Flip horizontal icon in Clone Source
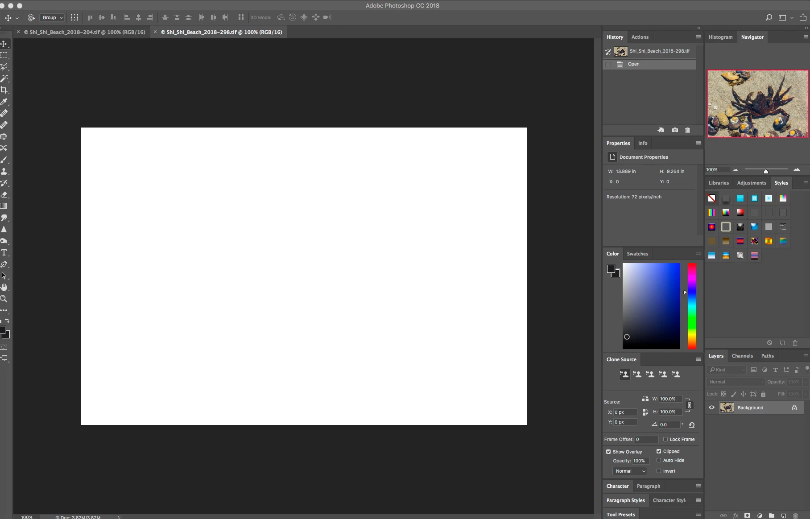The width and height of the screenshot is (810, 519). [645, 399]
